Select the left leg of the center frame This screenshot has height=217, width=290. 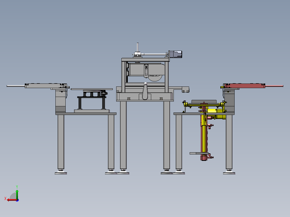[x=123, y=135]
